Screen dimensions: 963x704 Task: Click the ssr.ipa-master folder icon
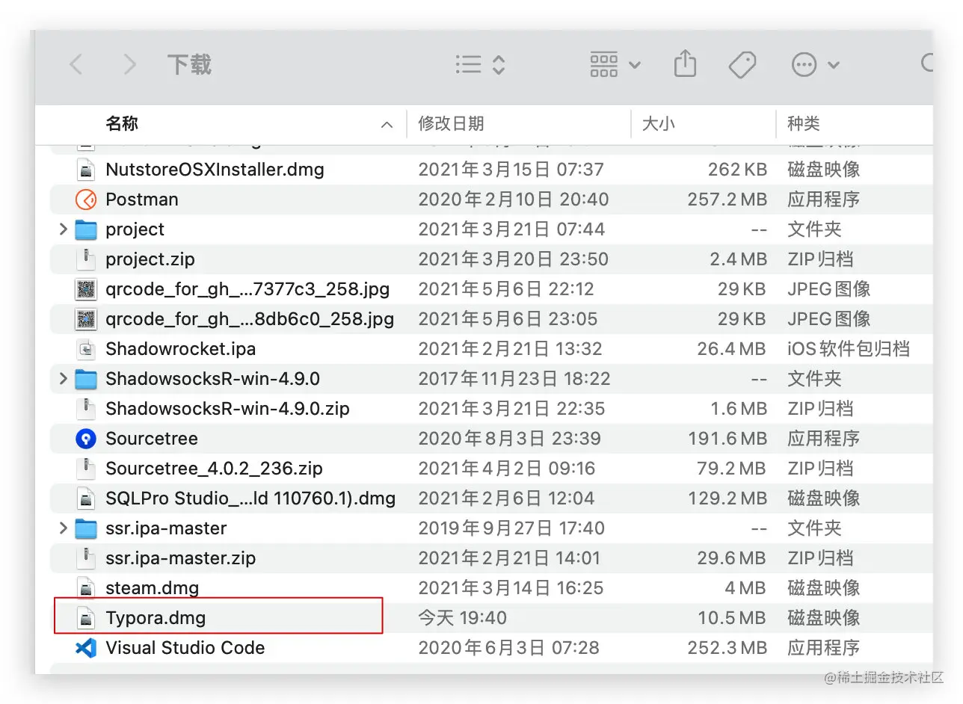coord(87,528)
